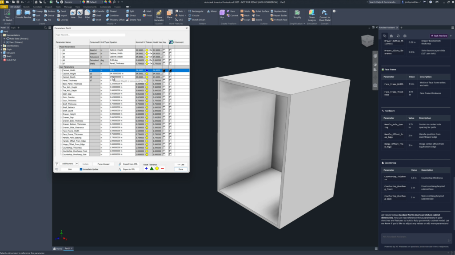Viewport: 455px width, 255px height.
Task: Toggle export checkbox for Panel_Thickness row
Action: pyautogui.click(x=170, y=81)
